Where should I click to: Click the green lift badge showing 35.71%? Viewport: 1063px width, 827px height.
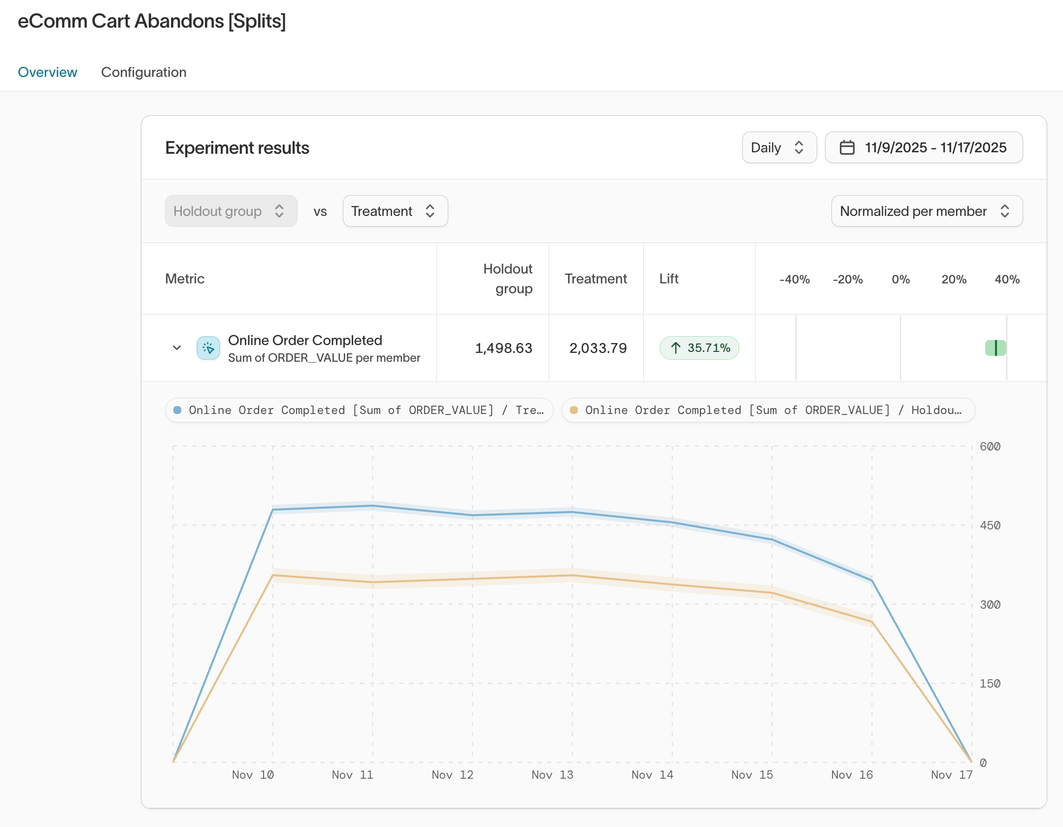[x=699, y=348]
